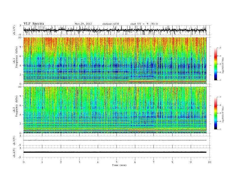This screenshot has width=236, height=182.
Task: Click the "2" kHz tick of ch.2 spectrogram
Action: [21, 124]
